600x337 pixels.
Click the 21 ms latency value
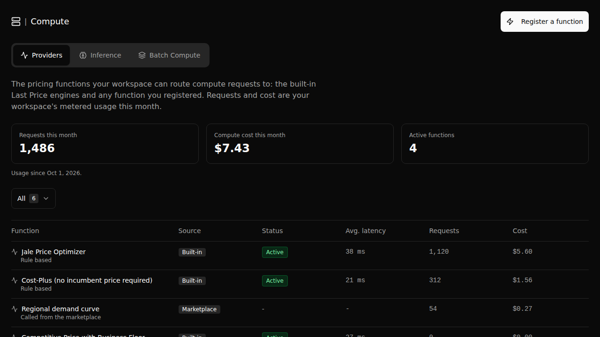[355, 280]
